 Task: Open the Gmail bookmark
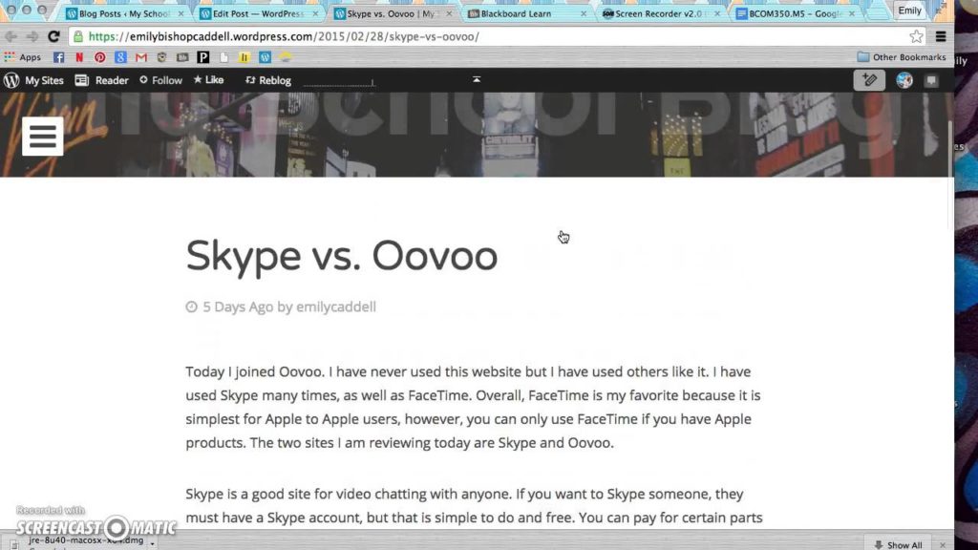tap(141, 57)
